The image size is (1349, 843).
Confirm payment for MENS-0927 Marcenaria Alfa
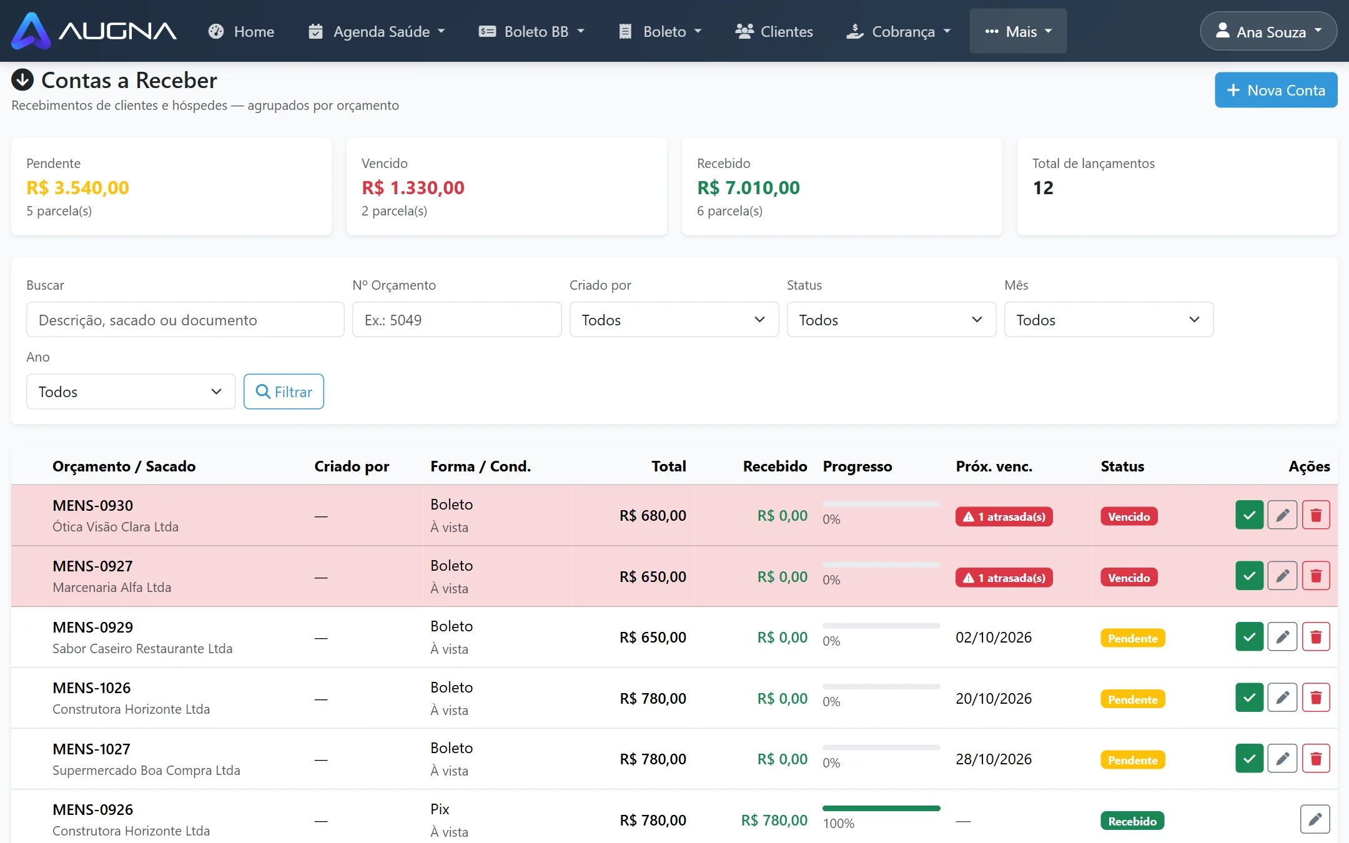click(x=1249, y=576)
